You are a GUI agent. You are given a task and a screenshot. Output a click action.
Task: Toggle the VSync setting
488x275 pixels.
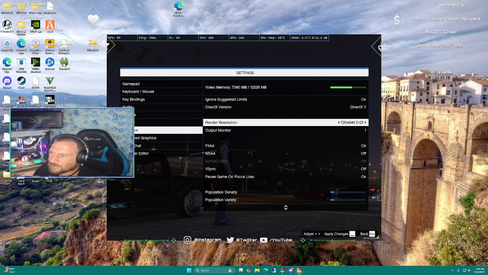[x=286, y=169]
